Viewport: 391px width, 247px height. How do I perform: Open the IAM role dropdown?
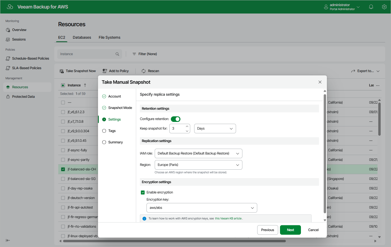(198, 153)
